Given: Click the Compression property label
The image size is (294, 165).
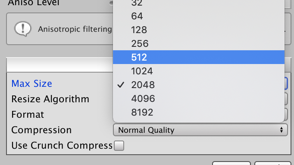Looking at the screenshot, I should coord(41,130).
